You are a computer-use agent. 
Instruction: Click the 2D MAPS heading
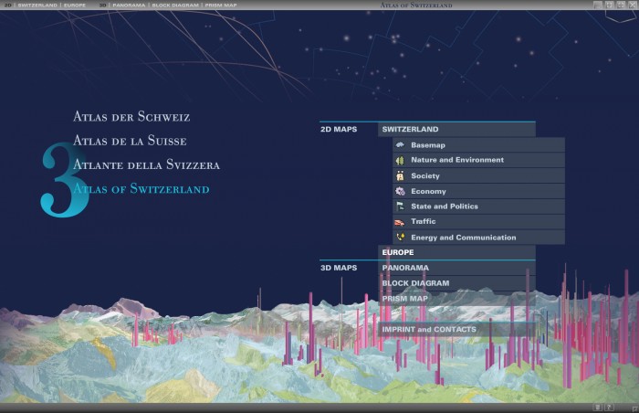339,129
